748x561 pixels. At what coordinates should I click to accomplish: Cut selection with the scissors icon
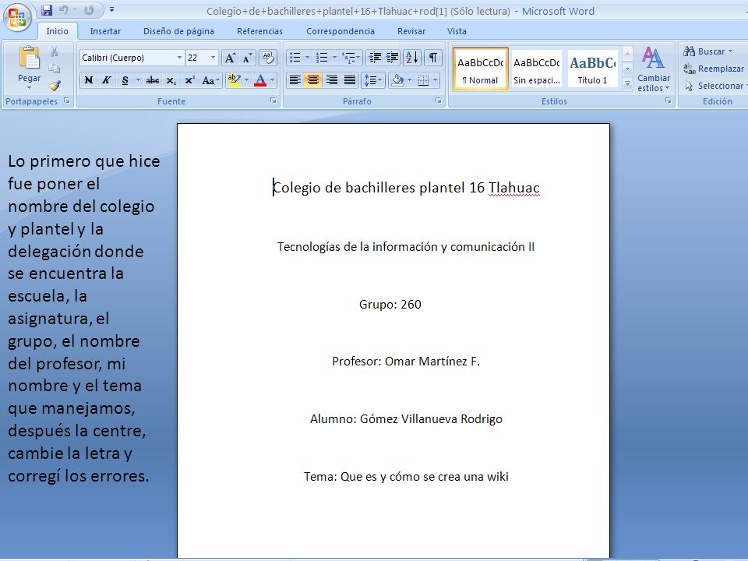(x=55, y=51)
